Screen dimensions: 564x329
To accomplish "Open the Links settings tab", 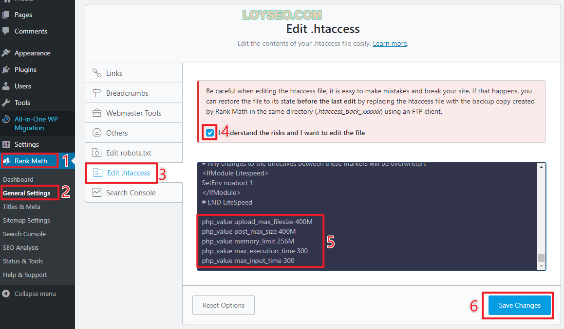I will click(x=134, y=73).
